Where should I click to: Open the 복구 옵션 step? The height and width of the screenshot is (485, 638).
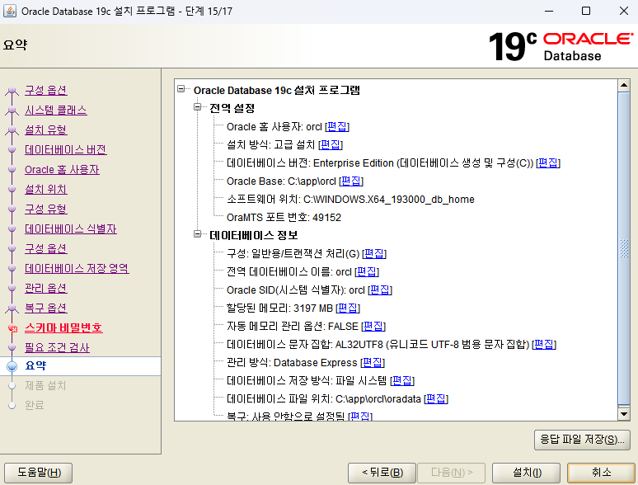[46, 308]
